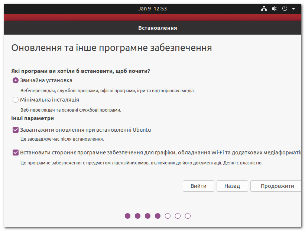Open the clock showing 'Jan 9 12:53'
The image size is (305, 231).
tap(153, 8)
